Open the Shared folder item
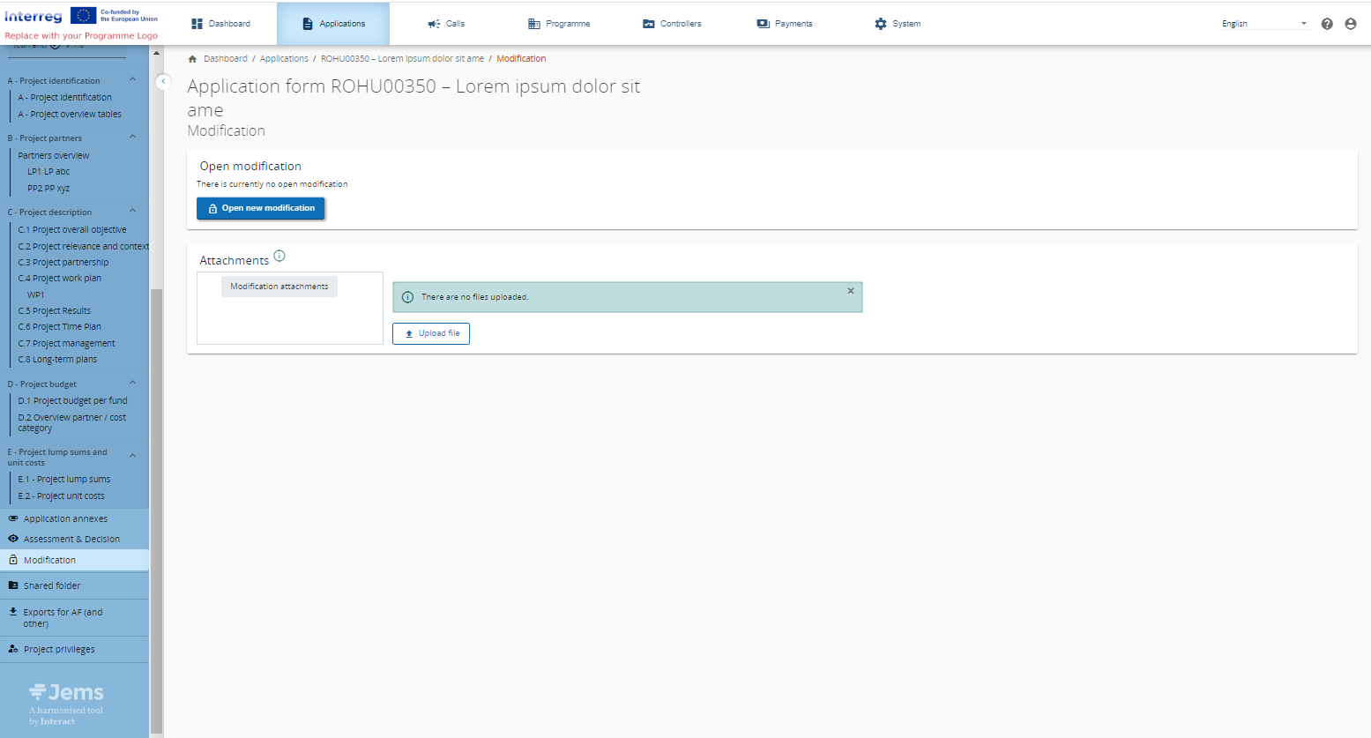1371x738 pixels. [51, 585]
